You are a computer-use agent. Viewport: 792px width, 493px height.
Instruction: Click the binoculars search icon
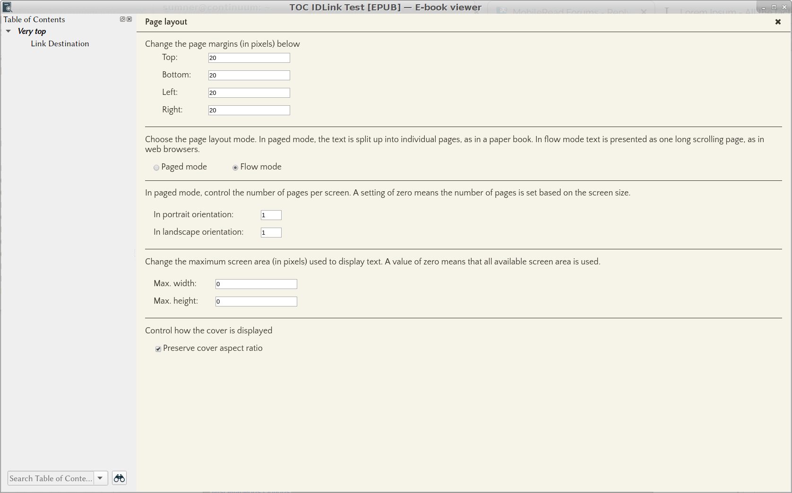pyautogui.click(x=119, y=478)
